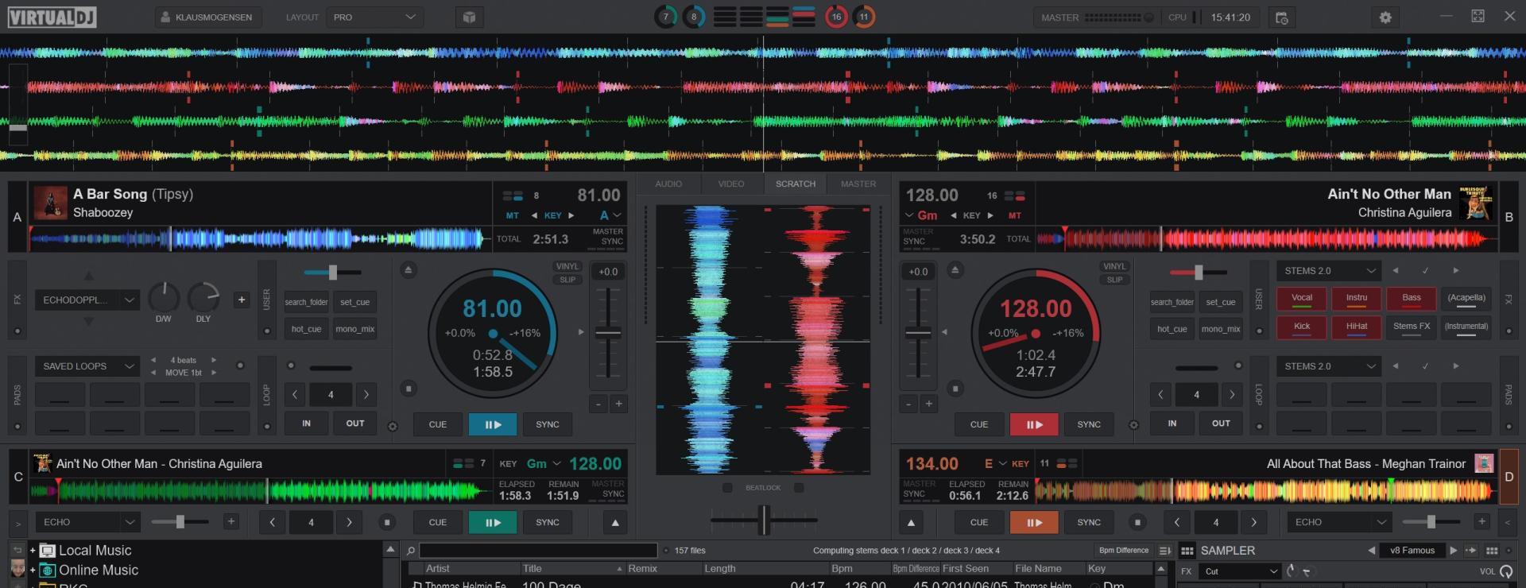The image size is (1526, 588).
Task: Stop deck D with square icon
Action: click(x=1137, y=522)
